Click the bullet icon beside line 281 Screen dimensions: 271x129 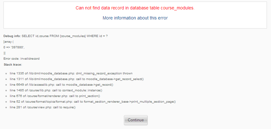pos(6,108)
